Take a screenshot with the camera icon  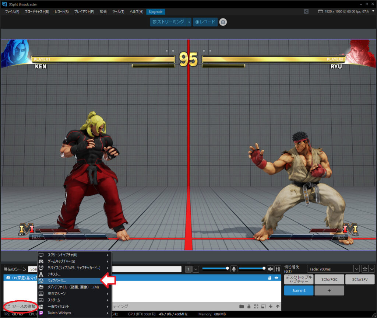[x=223, y=22]
